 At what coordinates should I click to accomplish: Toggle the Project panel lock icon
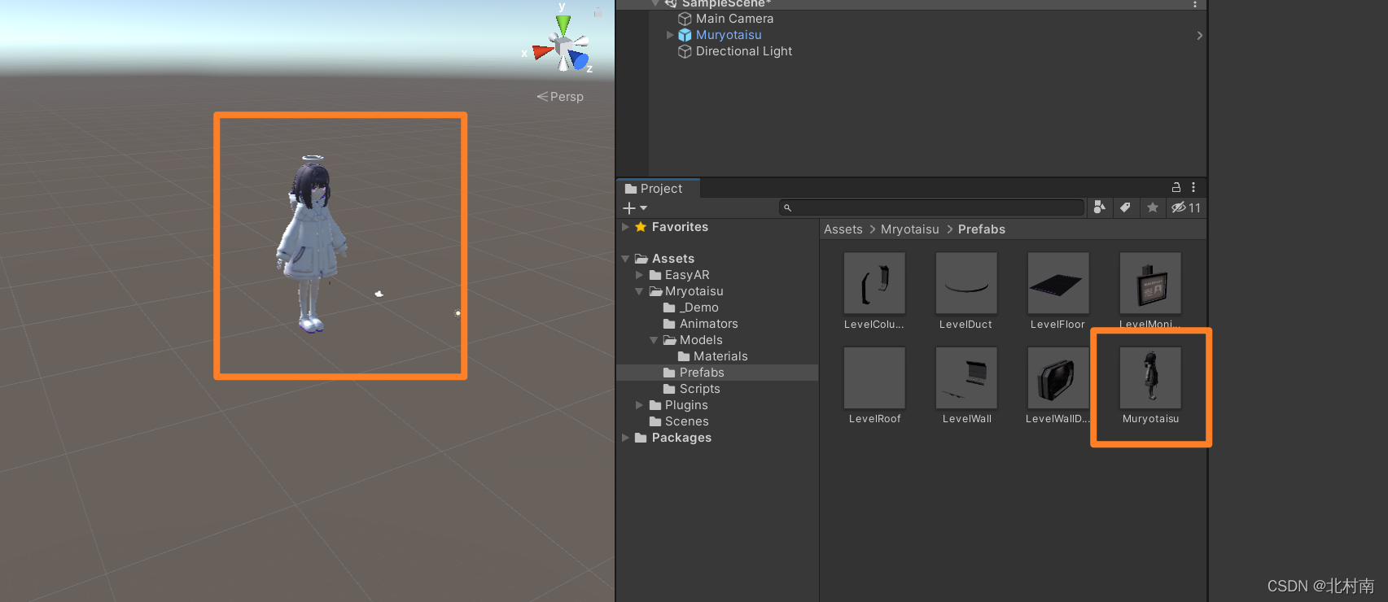[1176, 187]
